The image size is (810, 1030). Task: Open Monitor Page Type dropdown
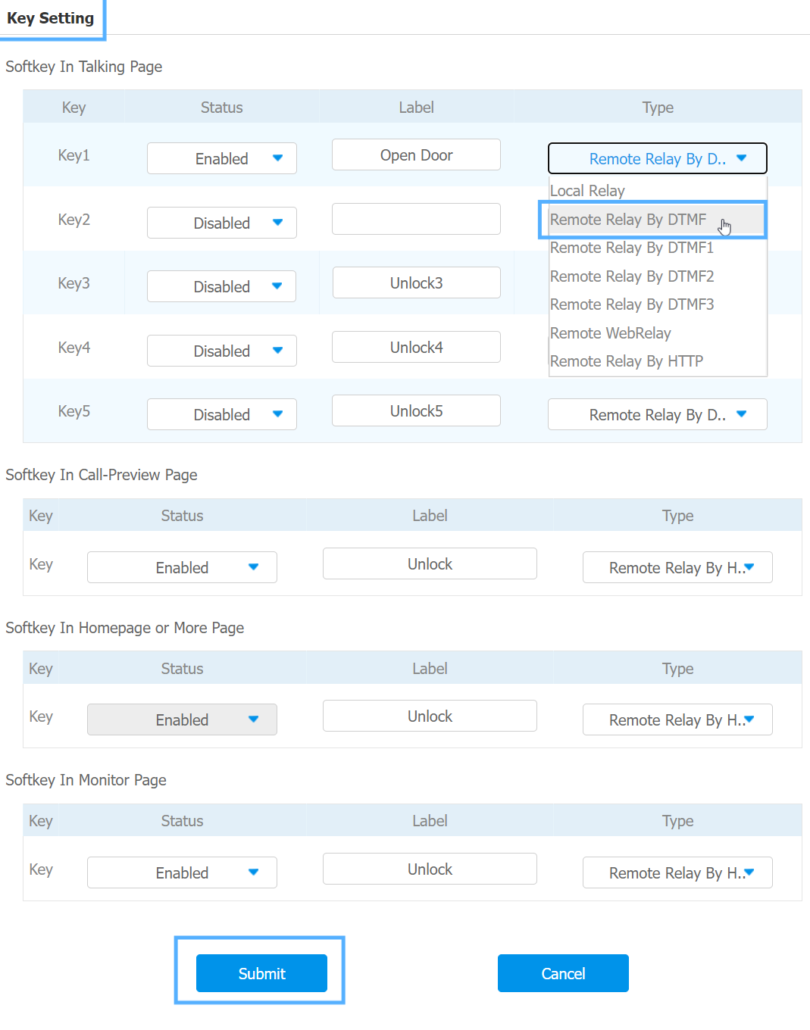point(677,872)
